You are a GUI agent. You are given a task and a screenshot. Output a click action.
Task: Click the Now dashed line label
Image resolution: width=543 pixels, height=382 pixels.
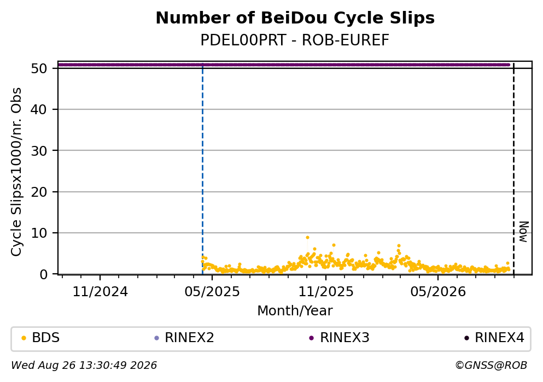click(524, 232)
